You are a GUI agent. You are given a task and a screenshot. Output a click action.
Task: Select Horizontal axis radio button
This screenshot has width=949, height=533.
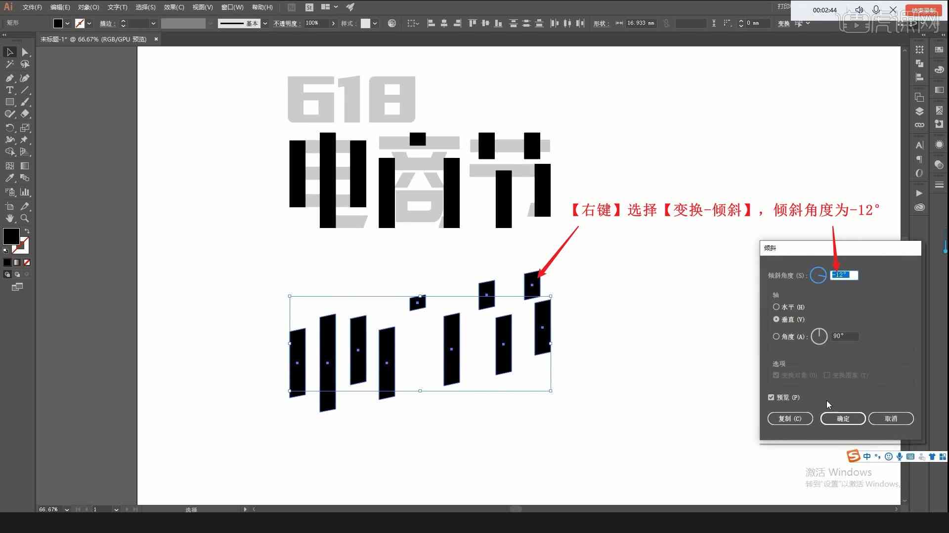(x=777, y=306)
